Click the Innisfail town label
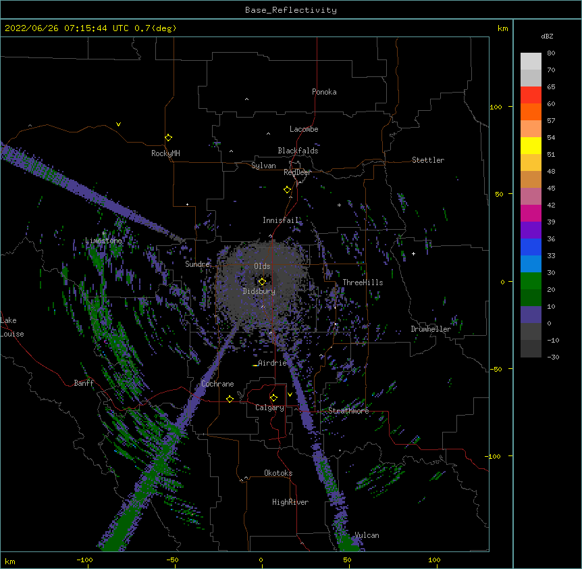The width and height of the screenshot is (582, 569). click(x=281, y=220)
